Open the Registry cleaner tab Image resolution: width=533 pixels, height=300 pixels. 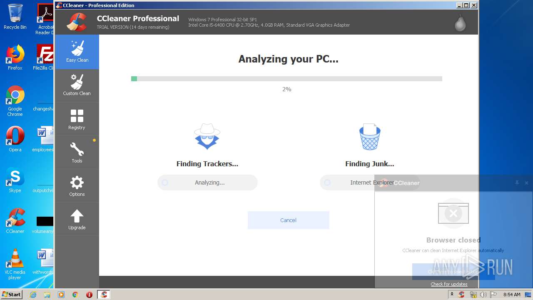[x=77, y=119]
